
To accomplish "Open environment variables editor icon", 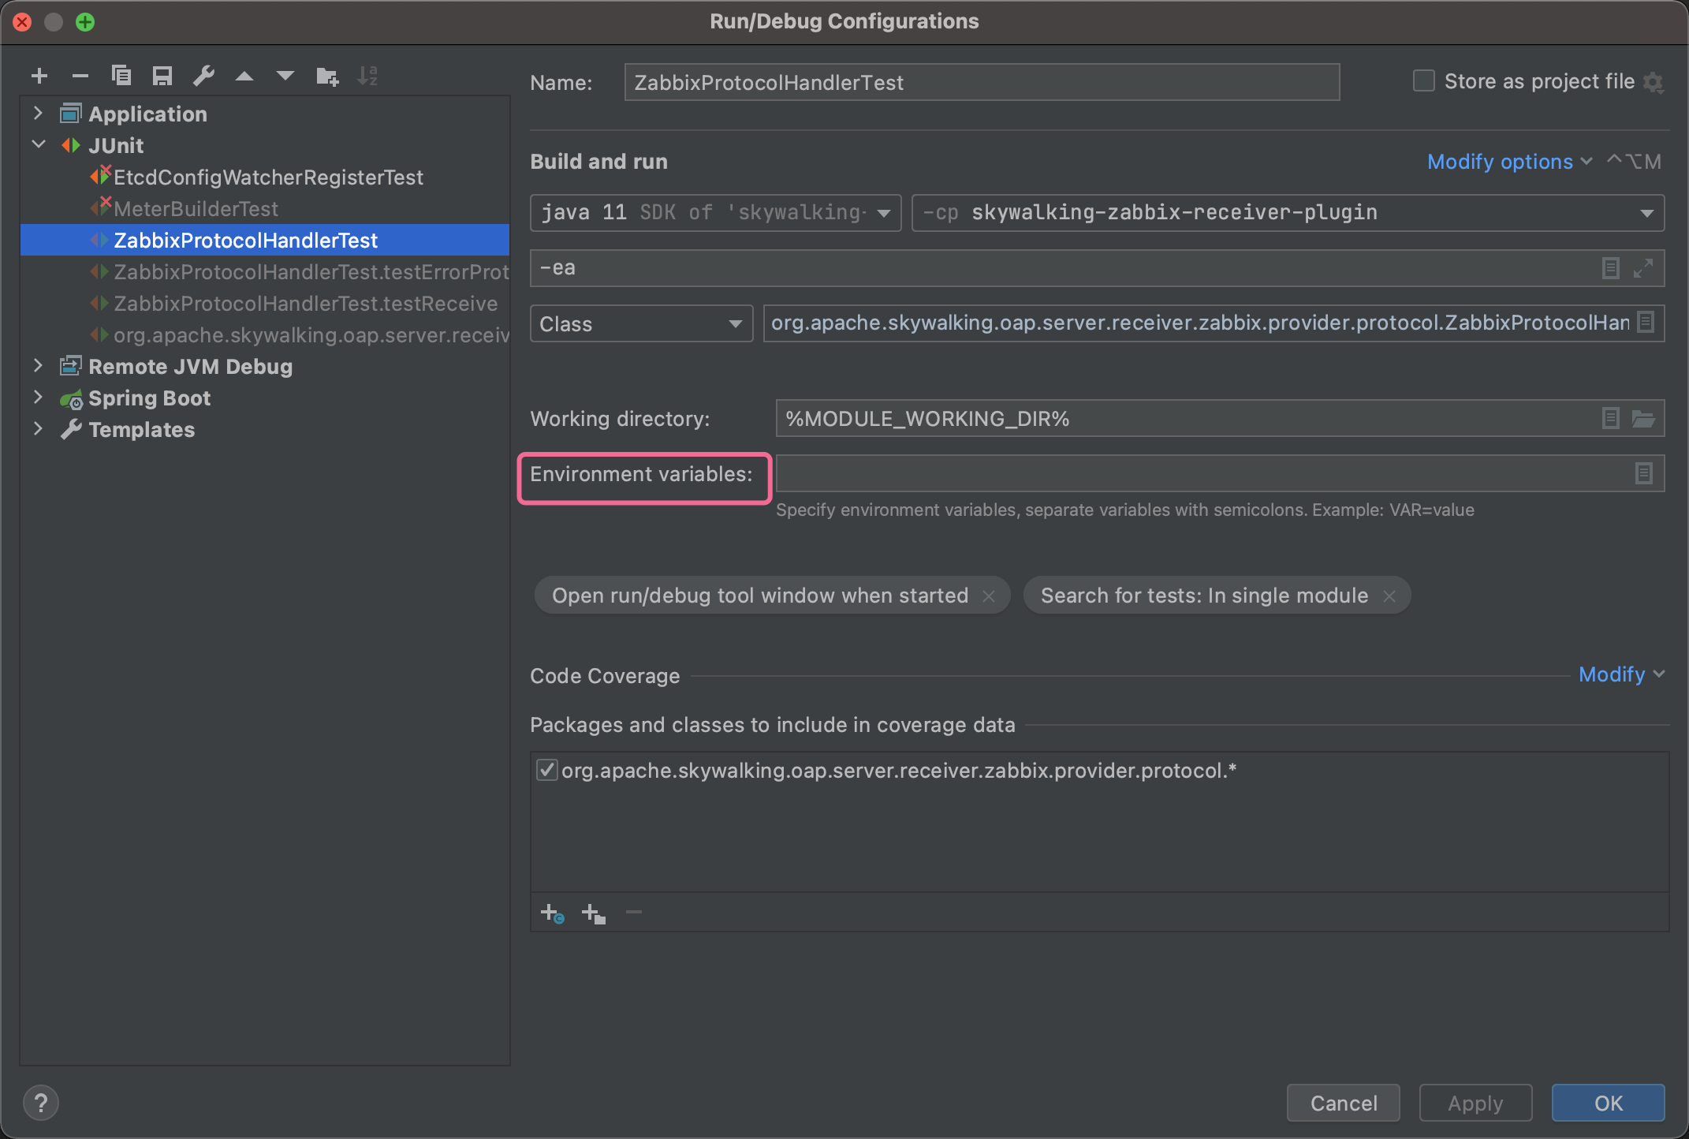I will point(1643,474).
